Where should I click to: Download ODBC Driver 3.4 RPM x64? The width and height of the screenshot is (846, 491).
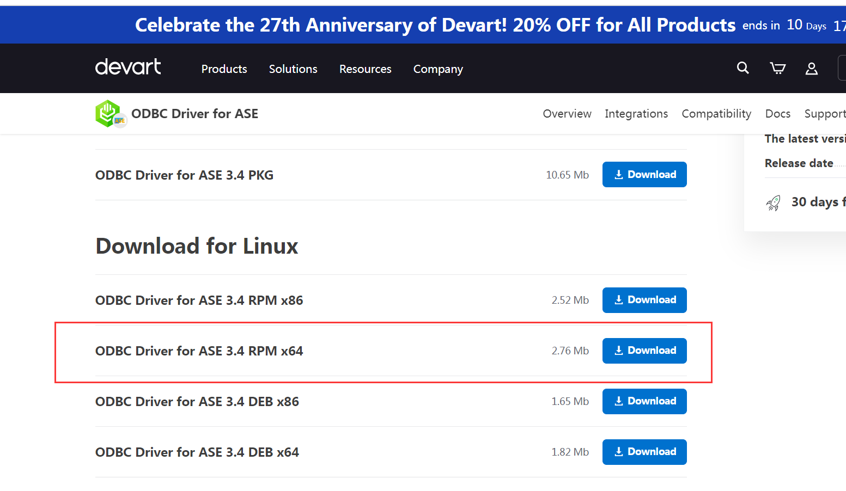pos(644,351)
